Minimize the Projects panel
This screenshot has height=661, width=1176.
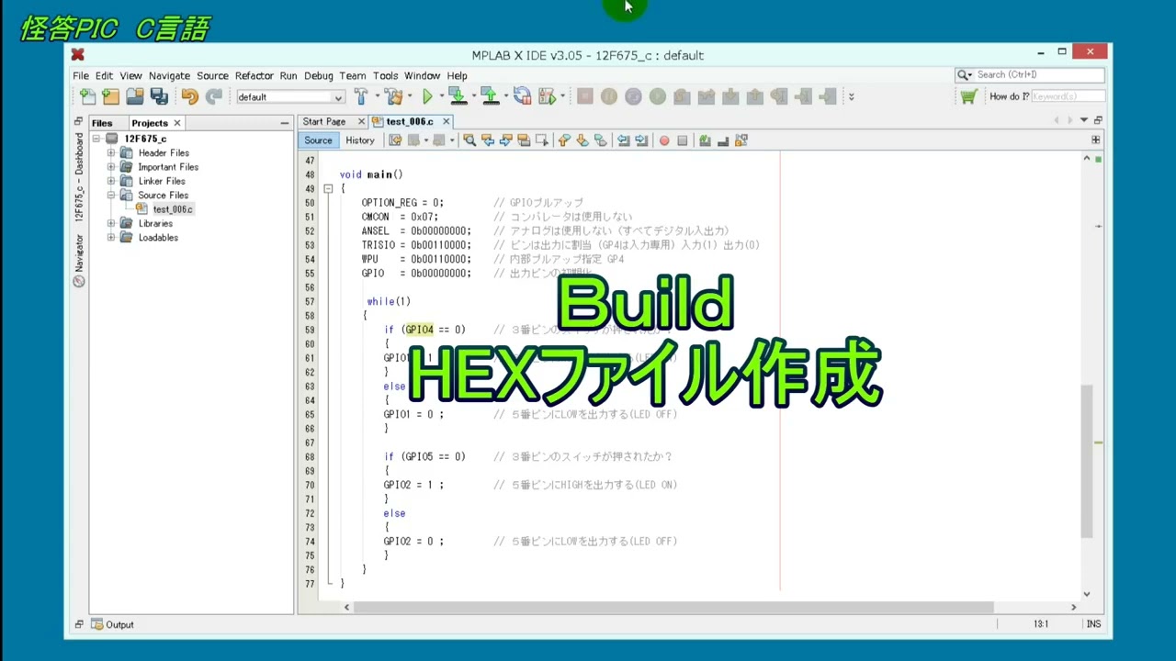pyautogui.click(x=284, y=123)
